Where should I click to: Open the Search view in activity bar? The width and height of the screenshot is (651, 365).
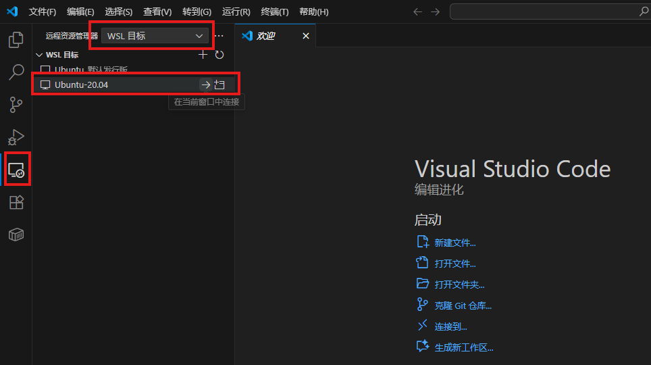click(16, 72)
